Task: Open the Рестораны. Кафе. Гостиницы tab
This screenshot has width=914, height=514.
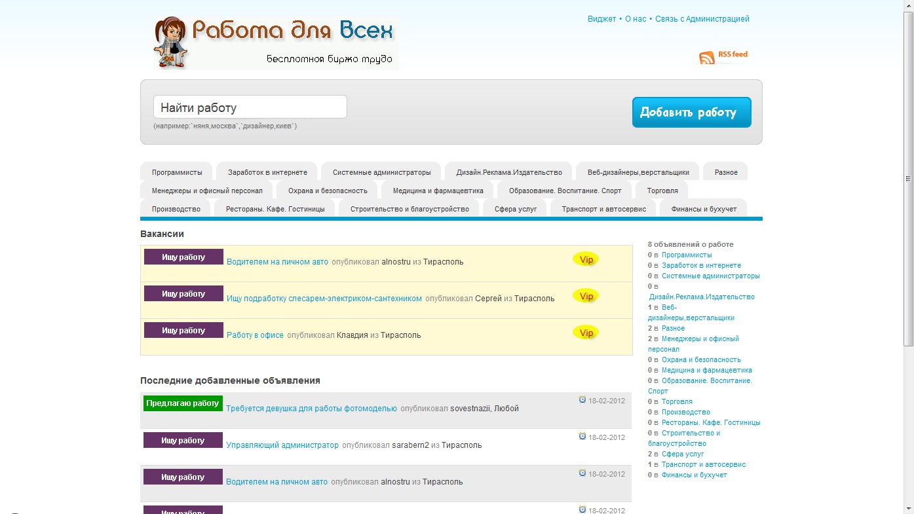Action: 275,209
